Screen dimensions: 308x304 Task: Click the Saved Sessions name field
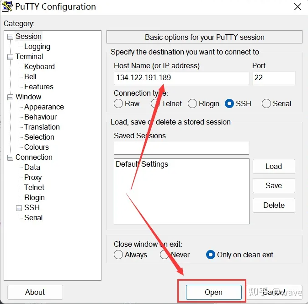(181, 148)
